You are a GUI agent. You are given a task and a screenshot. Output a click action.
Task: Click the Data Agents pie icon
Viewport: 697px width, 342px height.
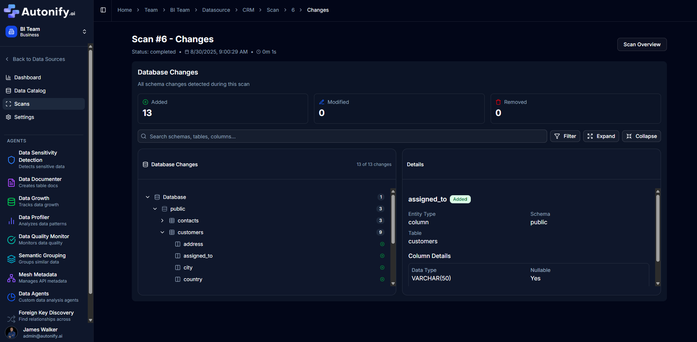[x=11, y=297]
